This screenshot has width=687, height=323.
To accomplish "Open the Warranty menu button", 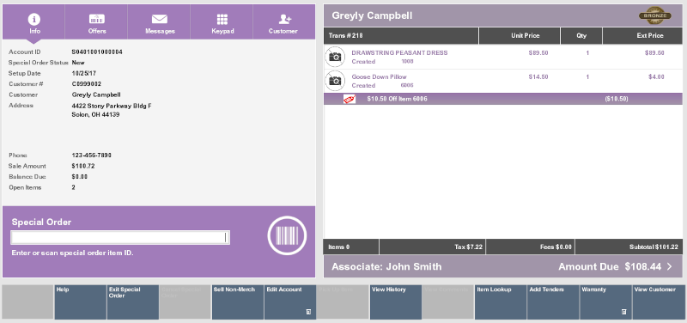I will pyautogui.click(x=605, y=302).
